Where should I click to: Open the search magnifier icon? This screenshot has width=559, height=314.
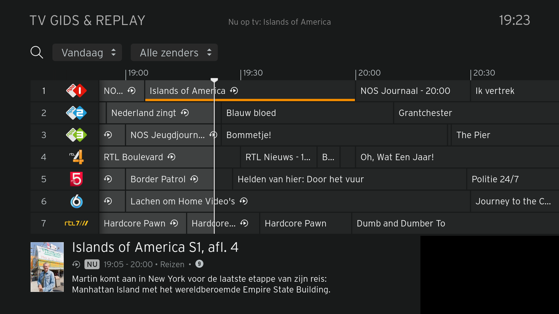tap(37, 52)
